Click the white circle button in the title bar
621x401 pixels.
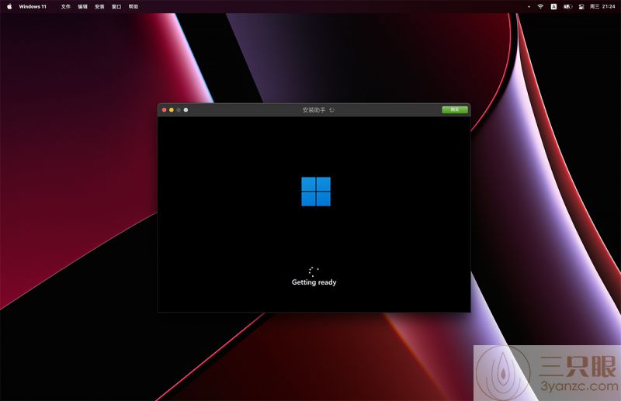coord(186,109)
